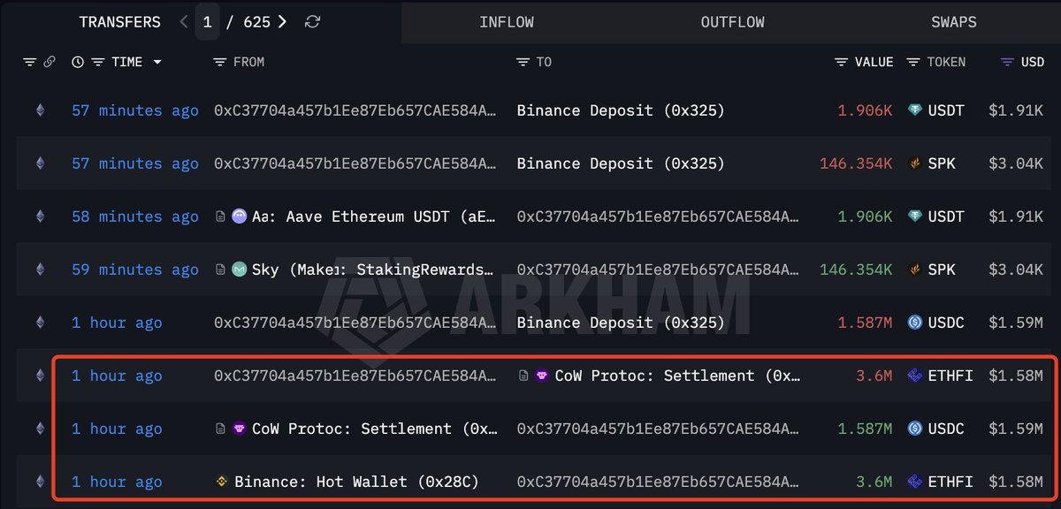This screenshot has width=1061, height=509.
Task: Switch to the OUTFLOW tab
Action: [732, 22]
